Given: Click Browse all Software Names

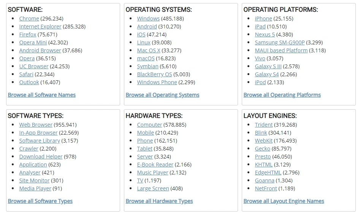Looking at the screenshot, I should tap(41, 95).
